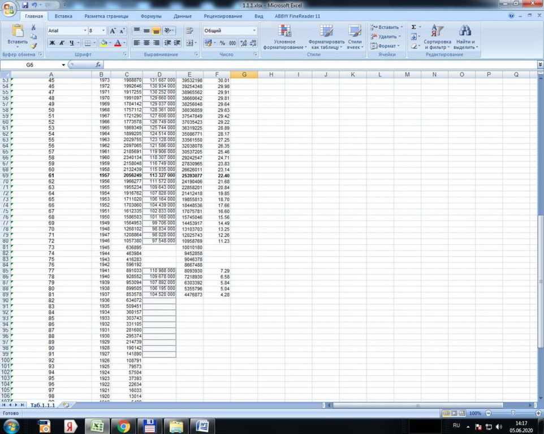Open the Arial font name dropdown
This screenshot has height=434, width=544.
click(x=85, y=31)
